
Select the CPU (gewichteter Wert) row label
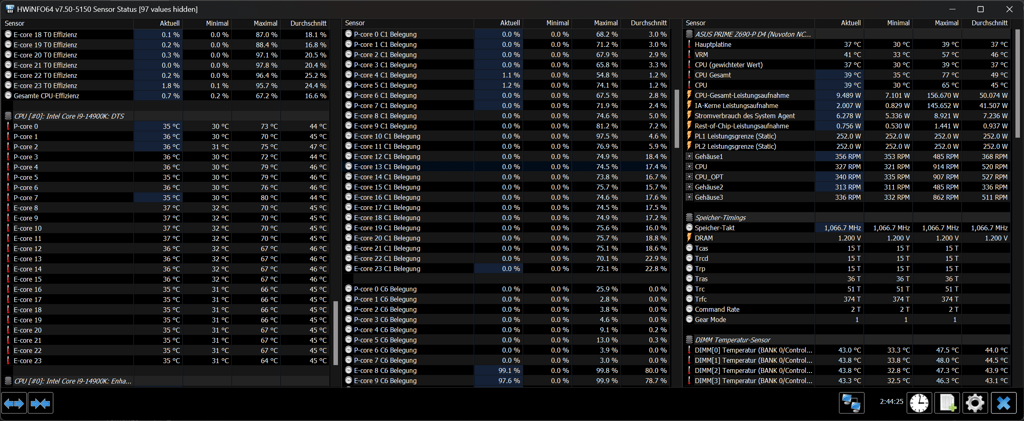(729, 65)
